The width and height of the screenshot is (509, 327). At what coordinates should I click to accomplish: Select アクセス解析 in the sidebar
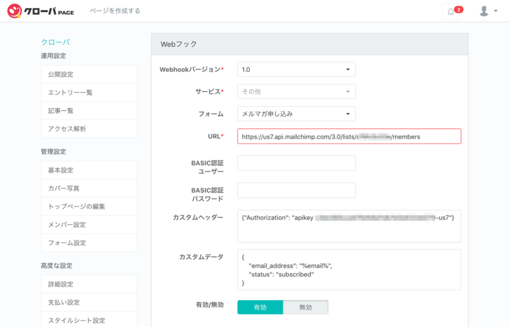(89, 129)
